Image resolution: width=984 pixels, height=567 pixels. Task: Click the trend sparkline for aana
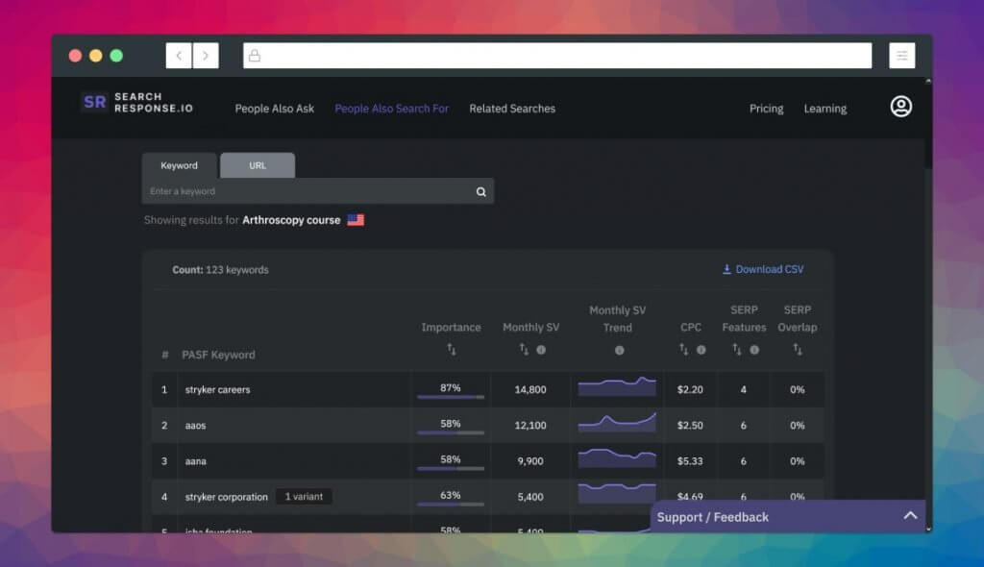pos(617,457)
